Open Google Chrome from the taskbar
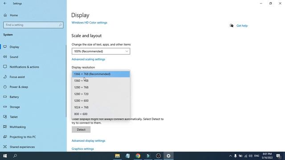The height and width of the screenshot is (160, 285). pos(138,156)
